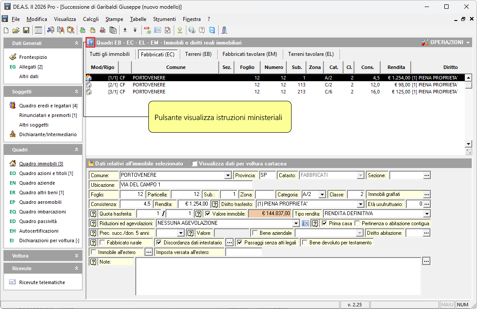Open the OPERAZIONI button menu
477x309 pixels.
tap(446, 42)
